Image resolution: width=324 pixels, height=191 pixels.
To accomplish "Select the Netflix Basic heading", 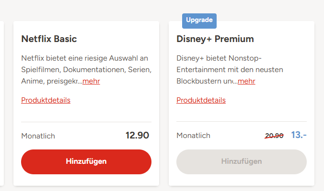I will click(49, 39).
